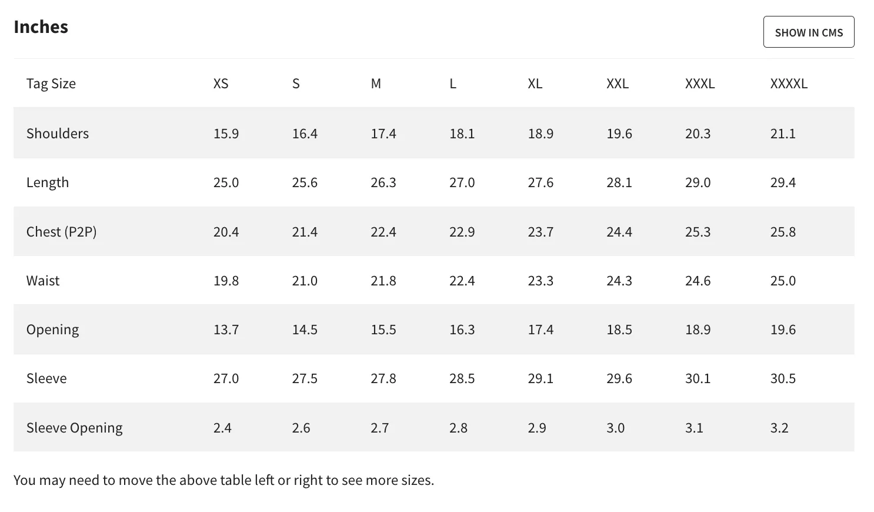Select the Waist row label
Image resolution: width=874 pixels, height=512 pixels.
coord(43,281)
